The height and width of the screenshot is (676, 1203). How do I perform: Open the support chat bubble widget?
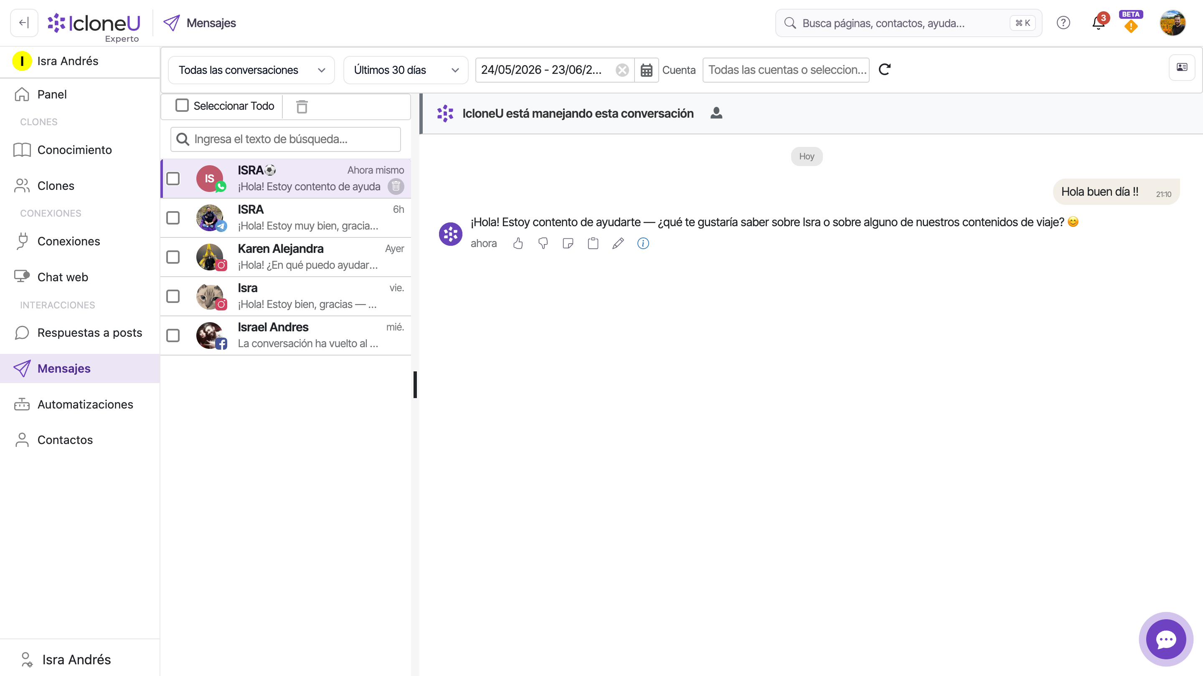pos(1166,639)
